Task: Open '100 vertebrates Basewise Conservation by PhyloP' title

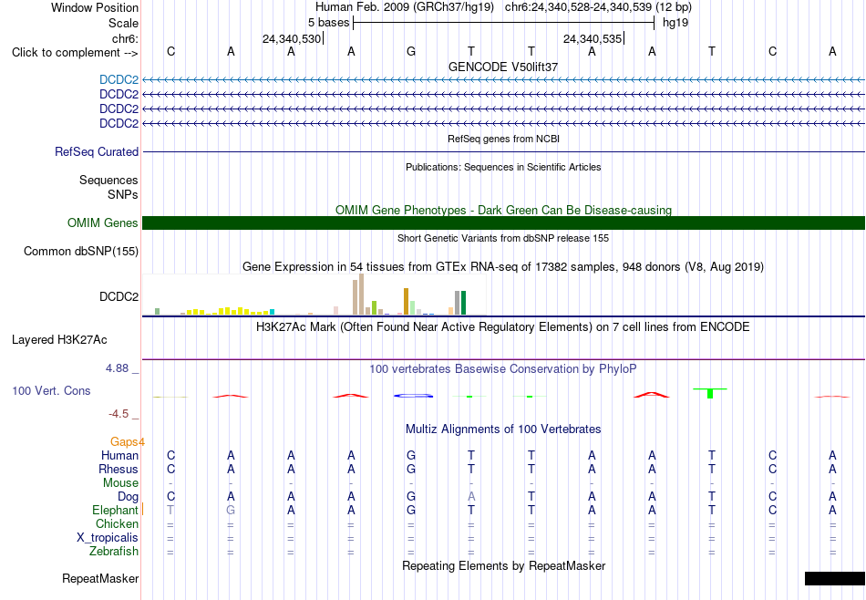Action: (x=503, y=368)
